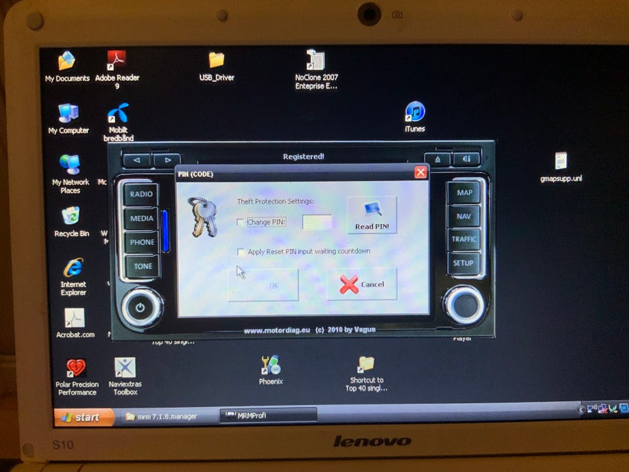Viewport: 629px width, 472px height.
Task: Switch to mrm 7.1.8.manager taskbar item
Action: [x=166, y=417]
